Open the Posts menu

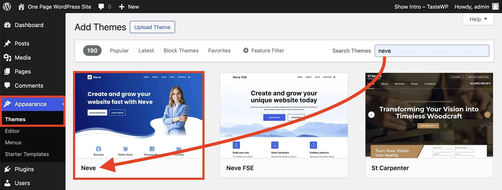point(22,43)
